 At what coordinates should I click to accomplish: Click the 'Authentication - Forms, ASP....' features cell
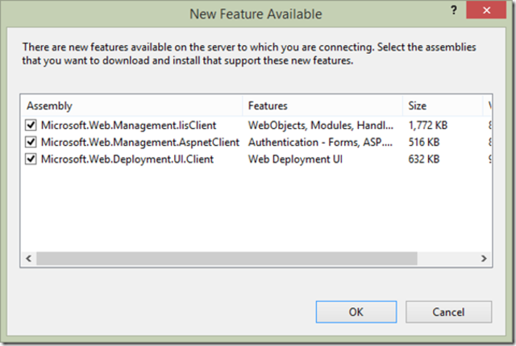coord(320,143)
